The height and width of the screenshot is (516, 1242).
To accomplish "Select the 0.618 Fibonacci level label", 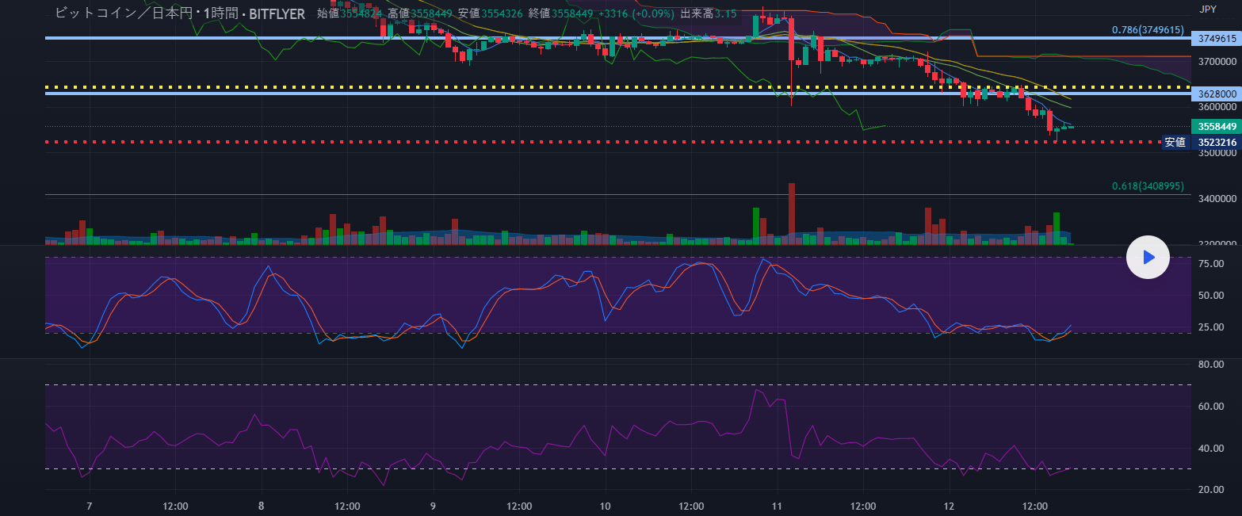I will (1147, 186).
